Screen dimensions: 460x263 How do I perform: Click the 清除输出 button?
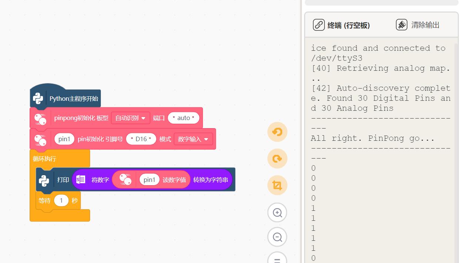point(418,25)
